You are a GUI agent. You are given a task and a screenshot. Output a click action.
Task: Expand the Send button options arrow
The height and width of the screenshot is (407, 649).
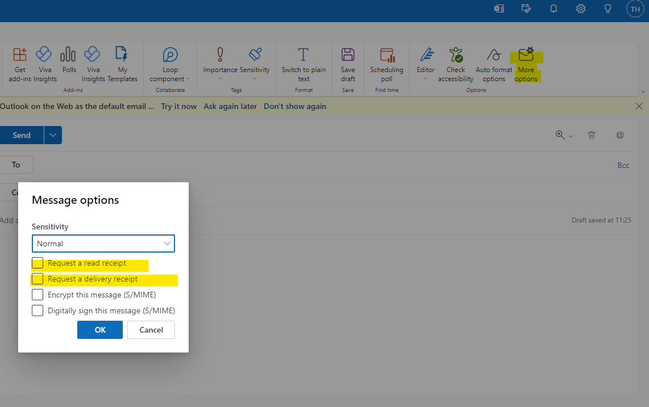[52, 135]
